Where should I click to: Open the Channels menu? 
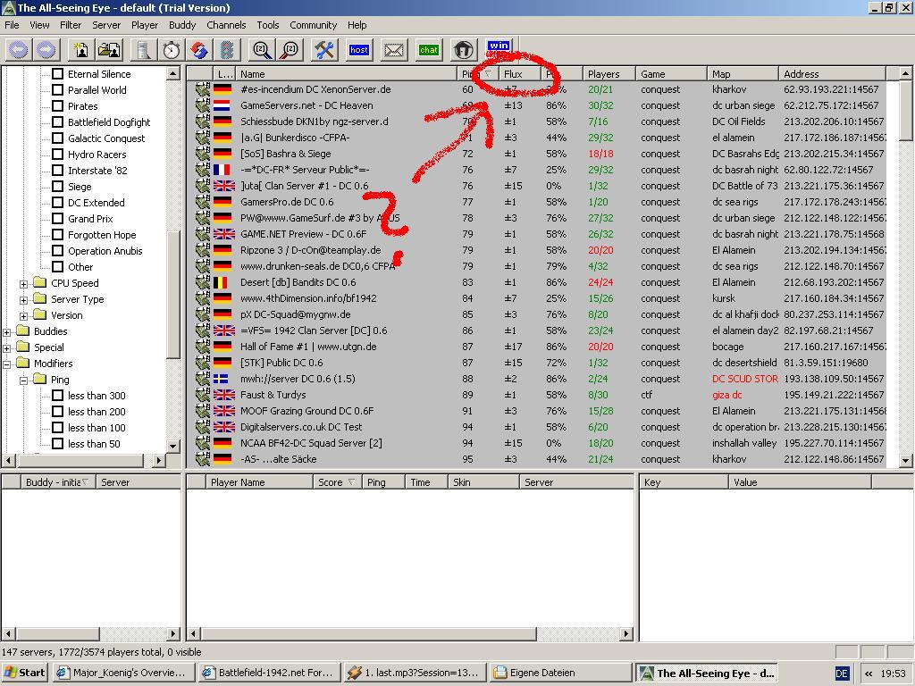point(226,25)
